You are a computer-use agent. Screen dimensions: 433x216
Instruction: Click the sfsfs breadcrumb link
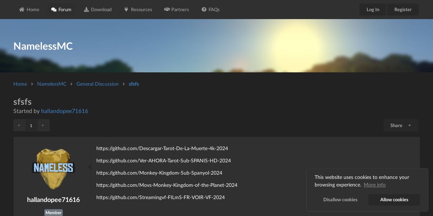(x=134, y=84)
